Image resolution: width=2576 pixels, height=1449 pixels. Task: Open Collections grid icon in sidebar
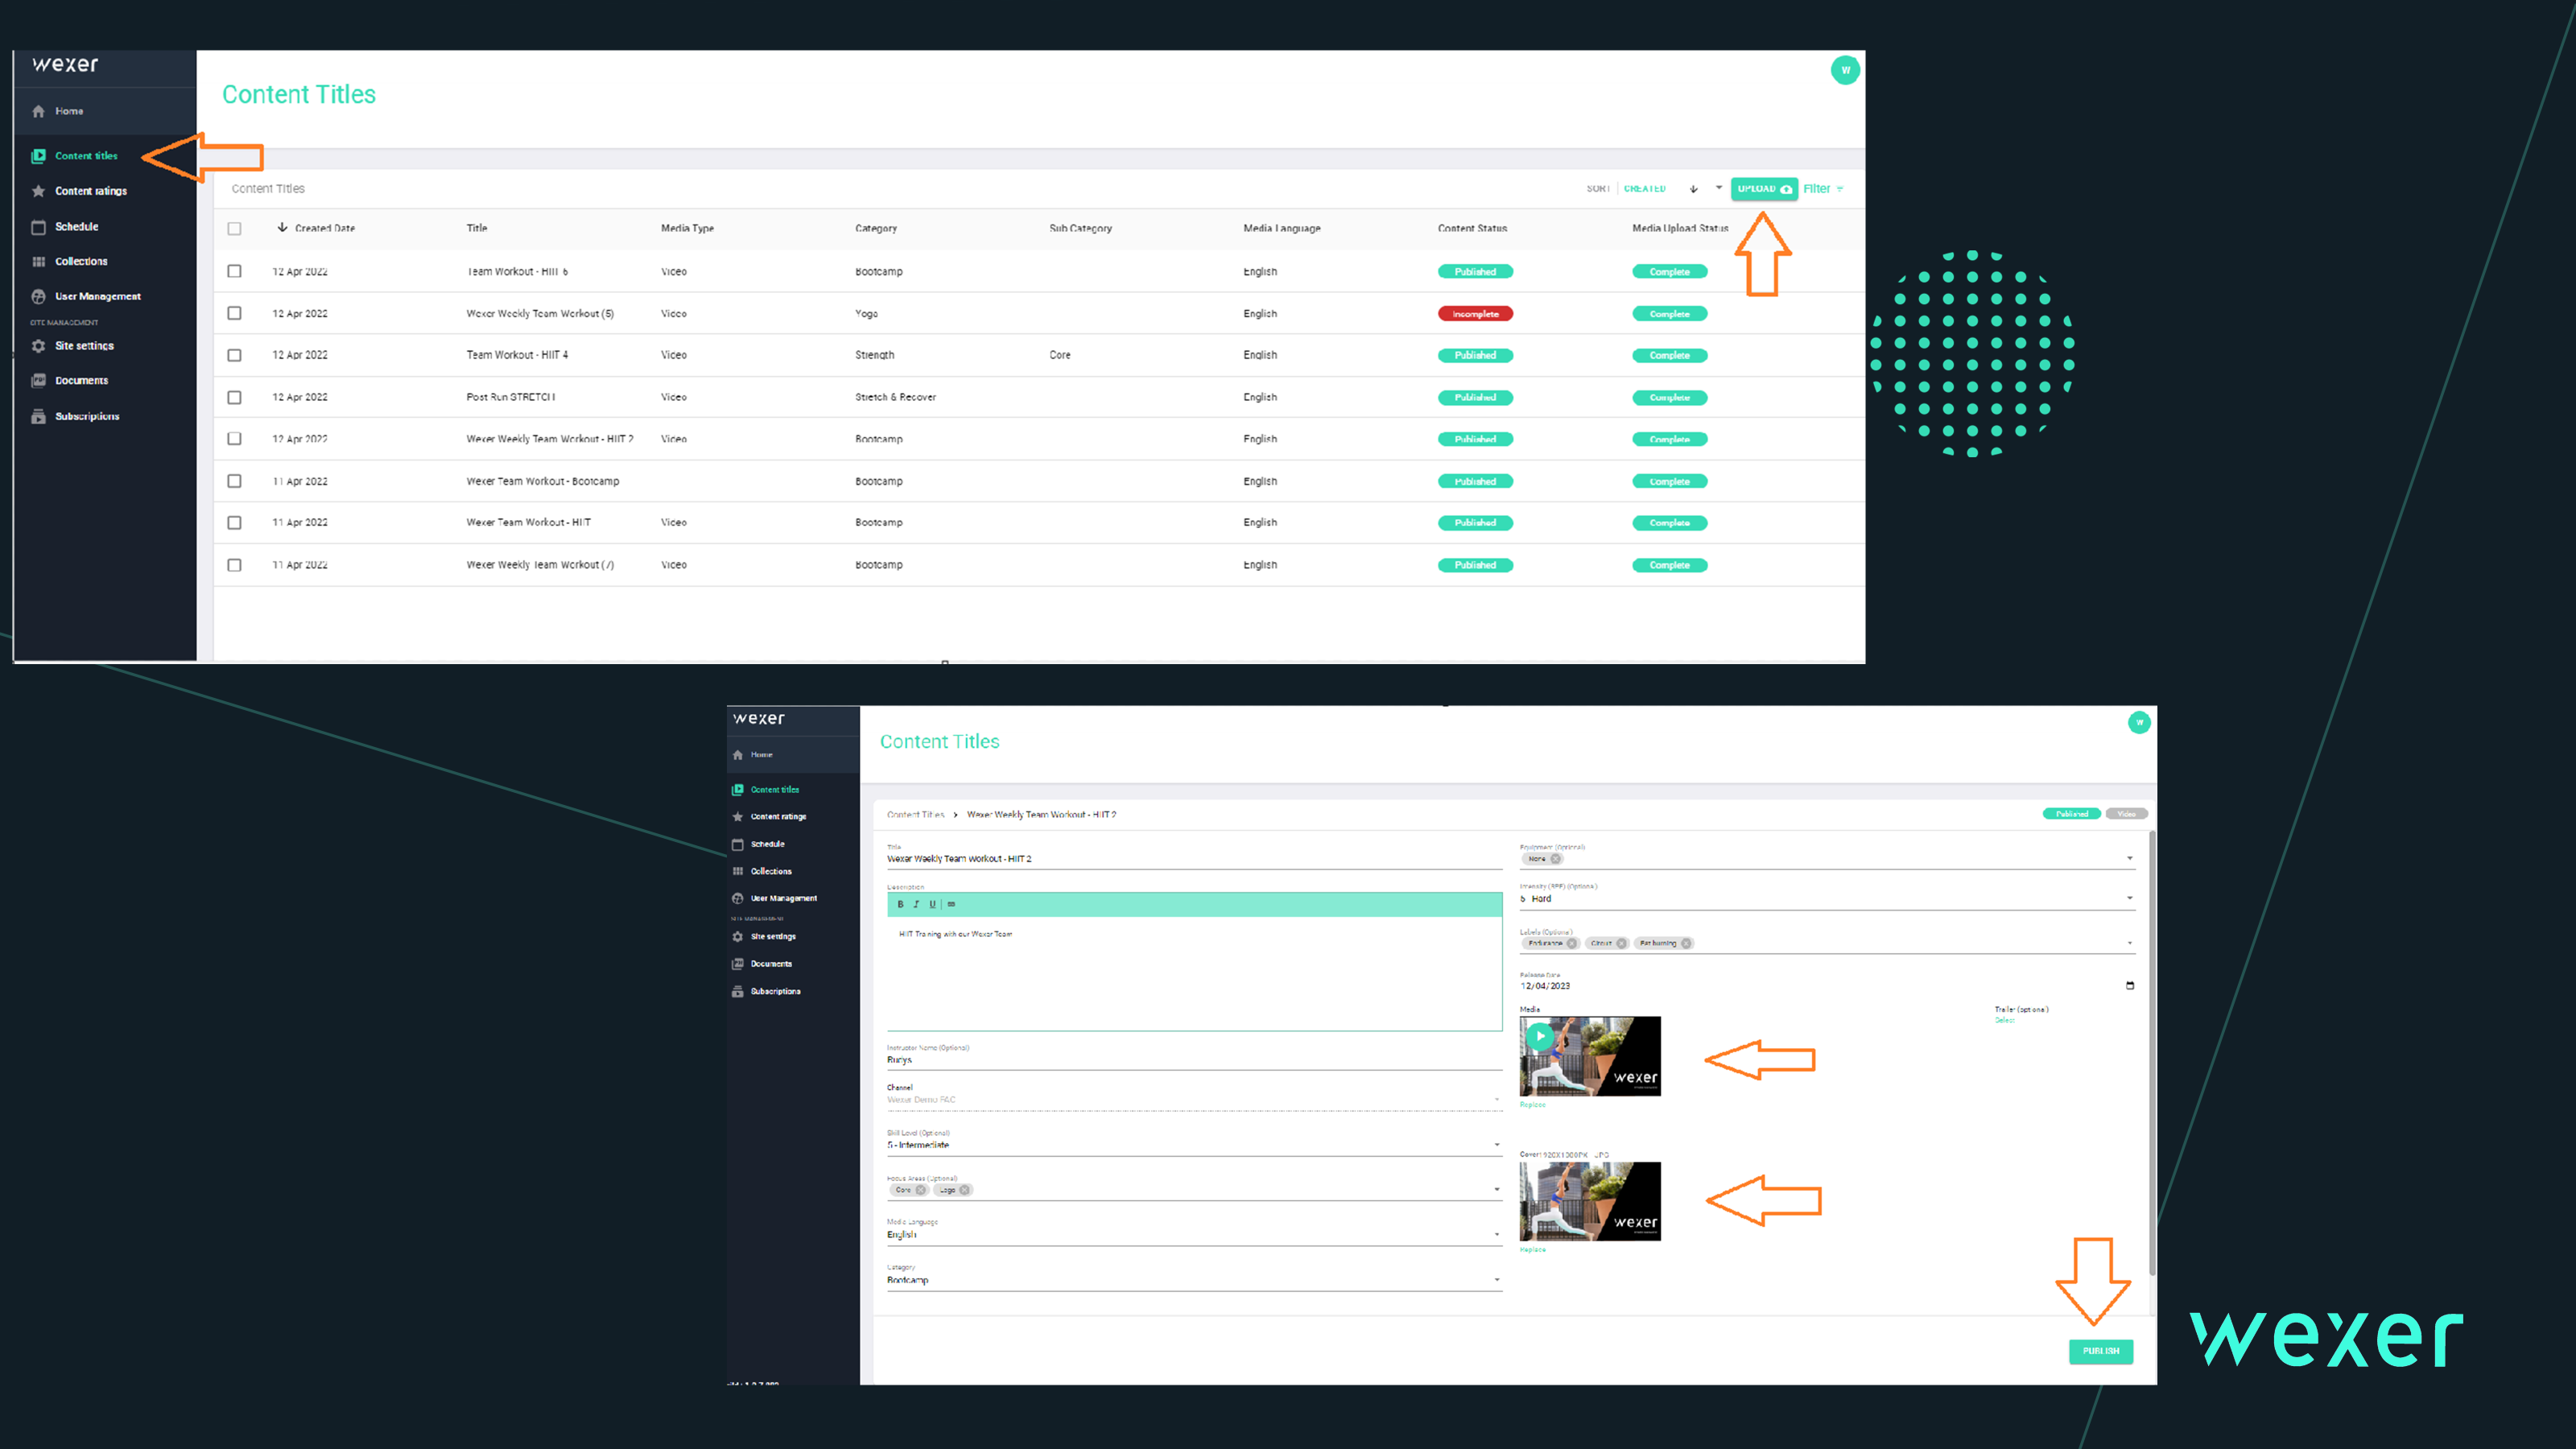38,261
